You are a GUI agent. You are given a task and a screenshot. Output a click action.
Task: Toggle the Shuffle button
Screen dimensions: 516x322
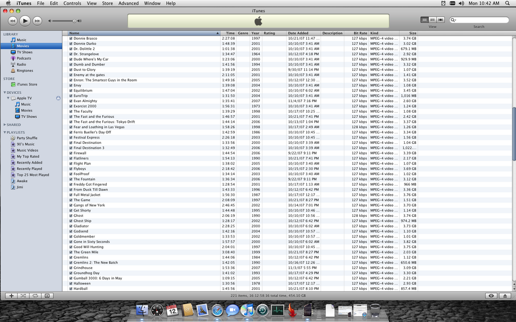23,296
